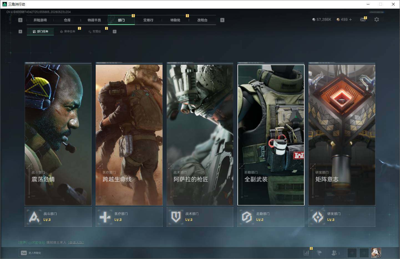Click the tactical department shield icon
The width and height of the screenshot is (400, 259).
tap(176, 217)
